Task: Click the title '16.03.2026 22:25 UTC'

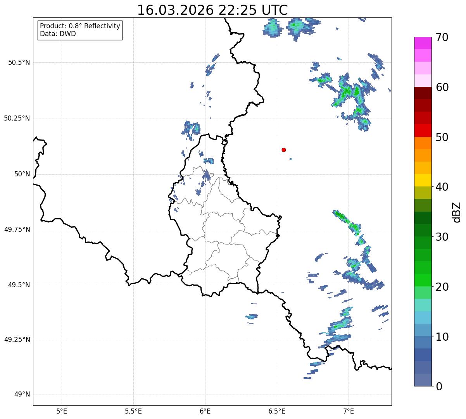Action: click(x=212, y=10)
